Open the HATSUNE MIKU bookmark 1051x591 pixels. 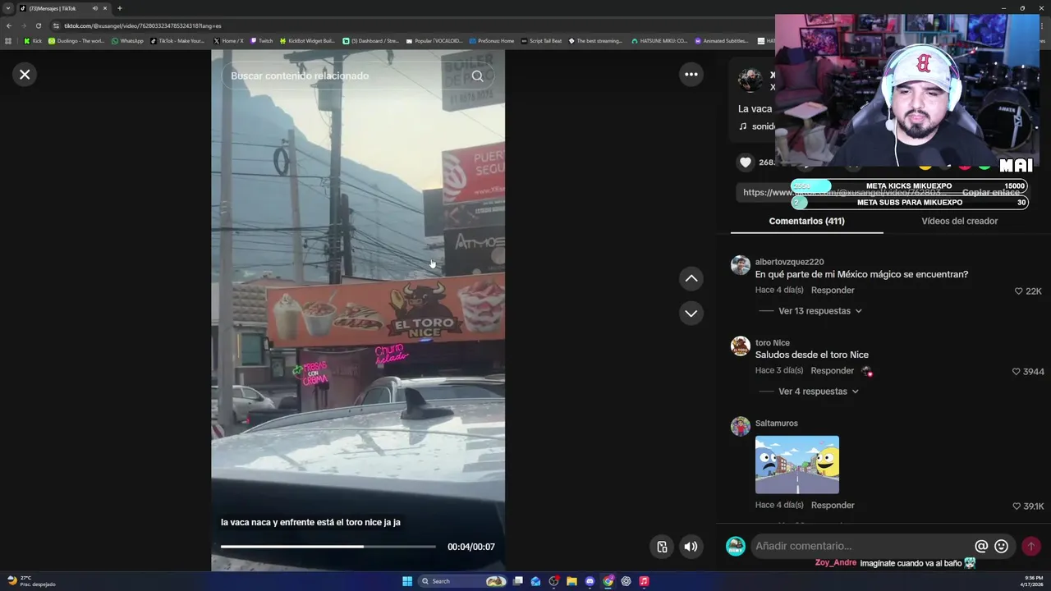pyautogui.click(x=659, y=41)
